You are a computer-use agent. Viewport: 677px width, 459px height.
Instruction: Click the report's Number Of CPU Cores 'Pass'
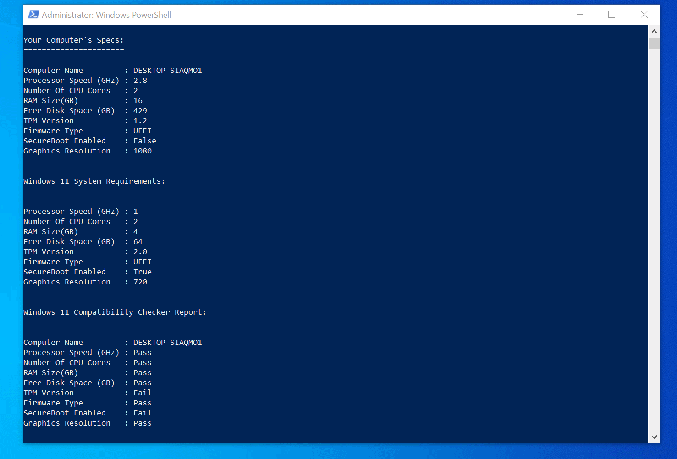pos(143,363)
